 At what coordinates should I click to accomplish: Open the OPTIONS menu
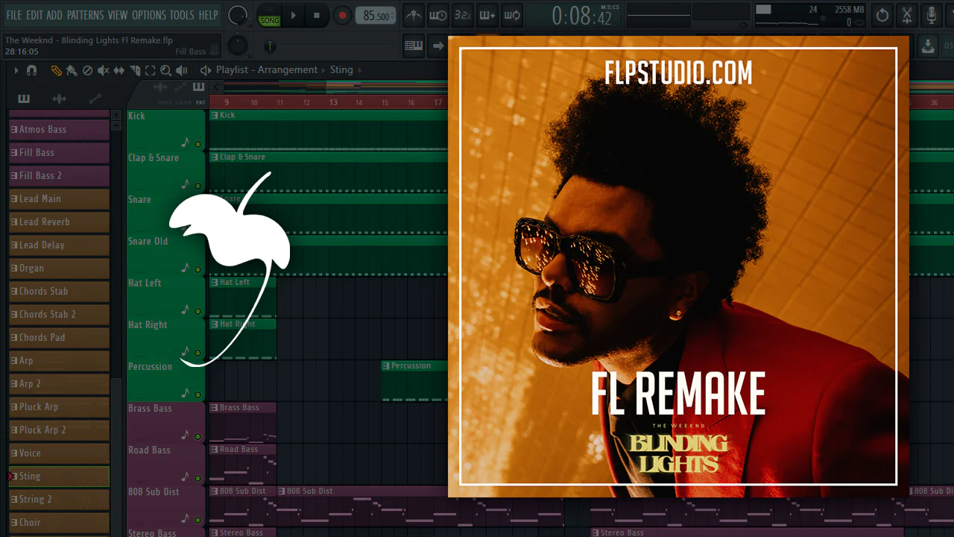coord(148,15)
